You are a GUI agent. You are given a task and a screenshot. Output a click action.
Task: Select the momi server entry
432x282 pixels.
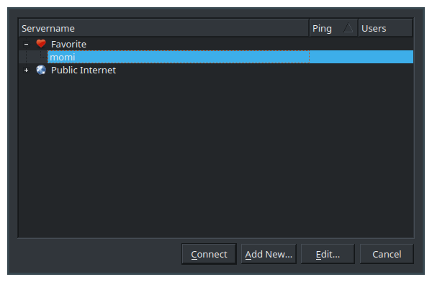click(179, 57)
